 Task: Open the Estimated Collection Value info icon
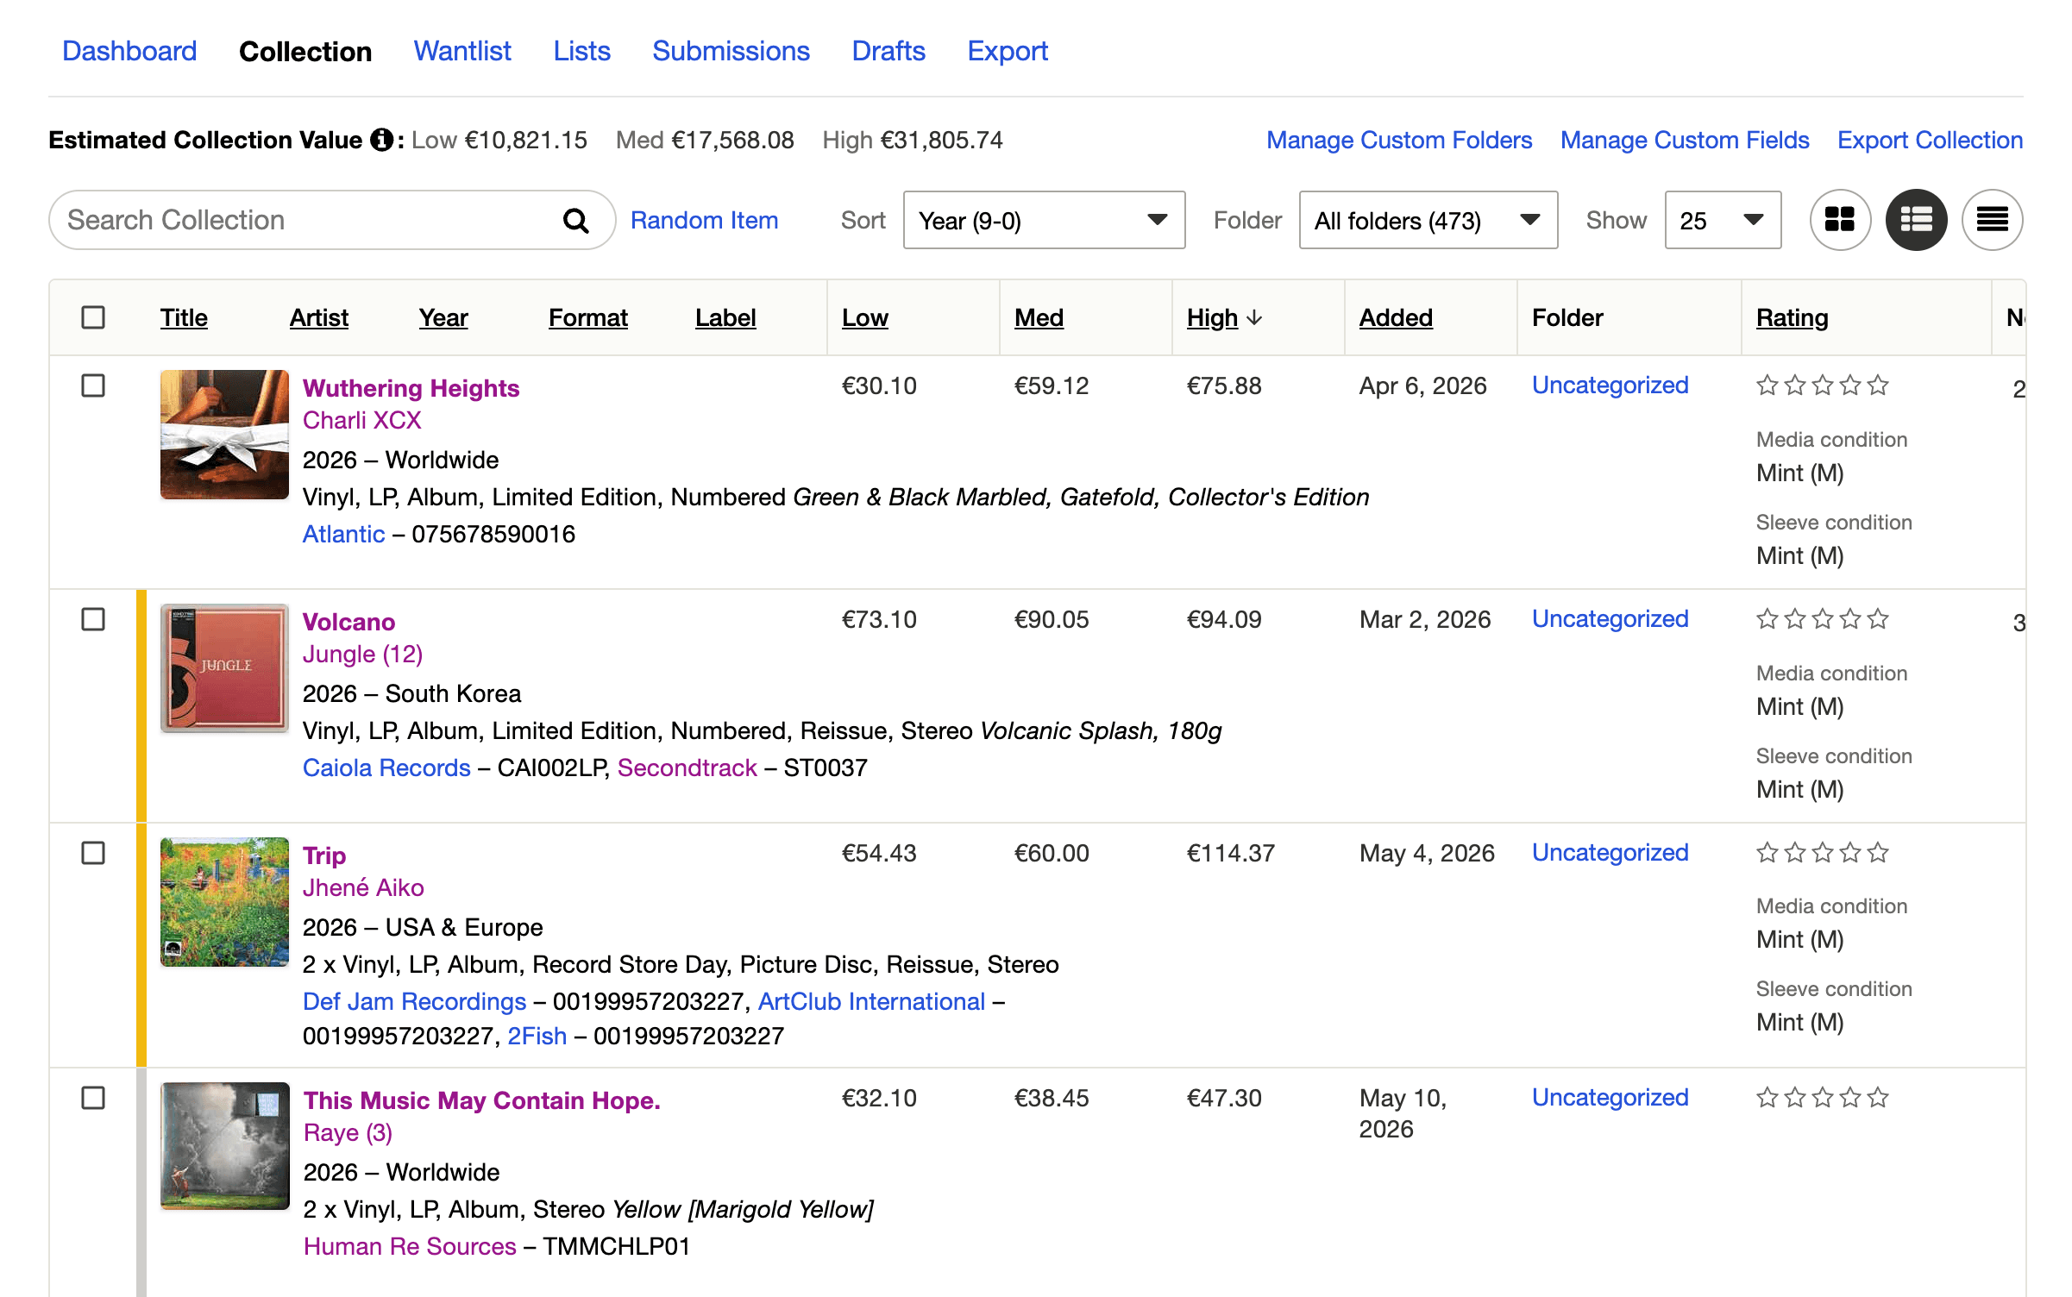(x=381, y=140)
